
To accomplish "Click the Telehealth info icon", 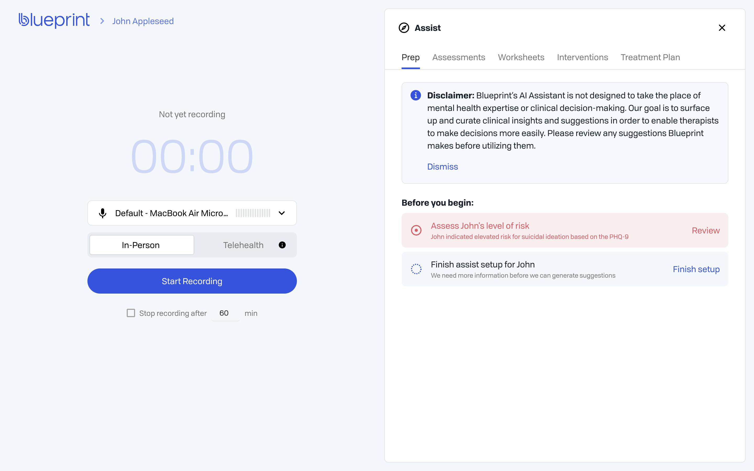I will [x=282, y=245].
